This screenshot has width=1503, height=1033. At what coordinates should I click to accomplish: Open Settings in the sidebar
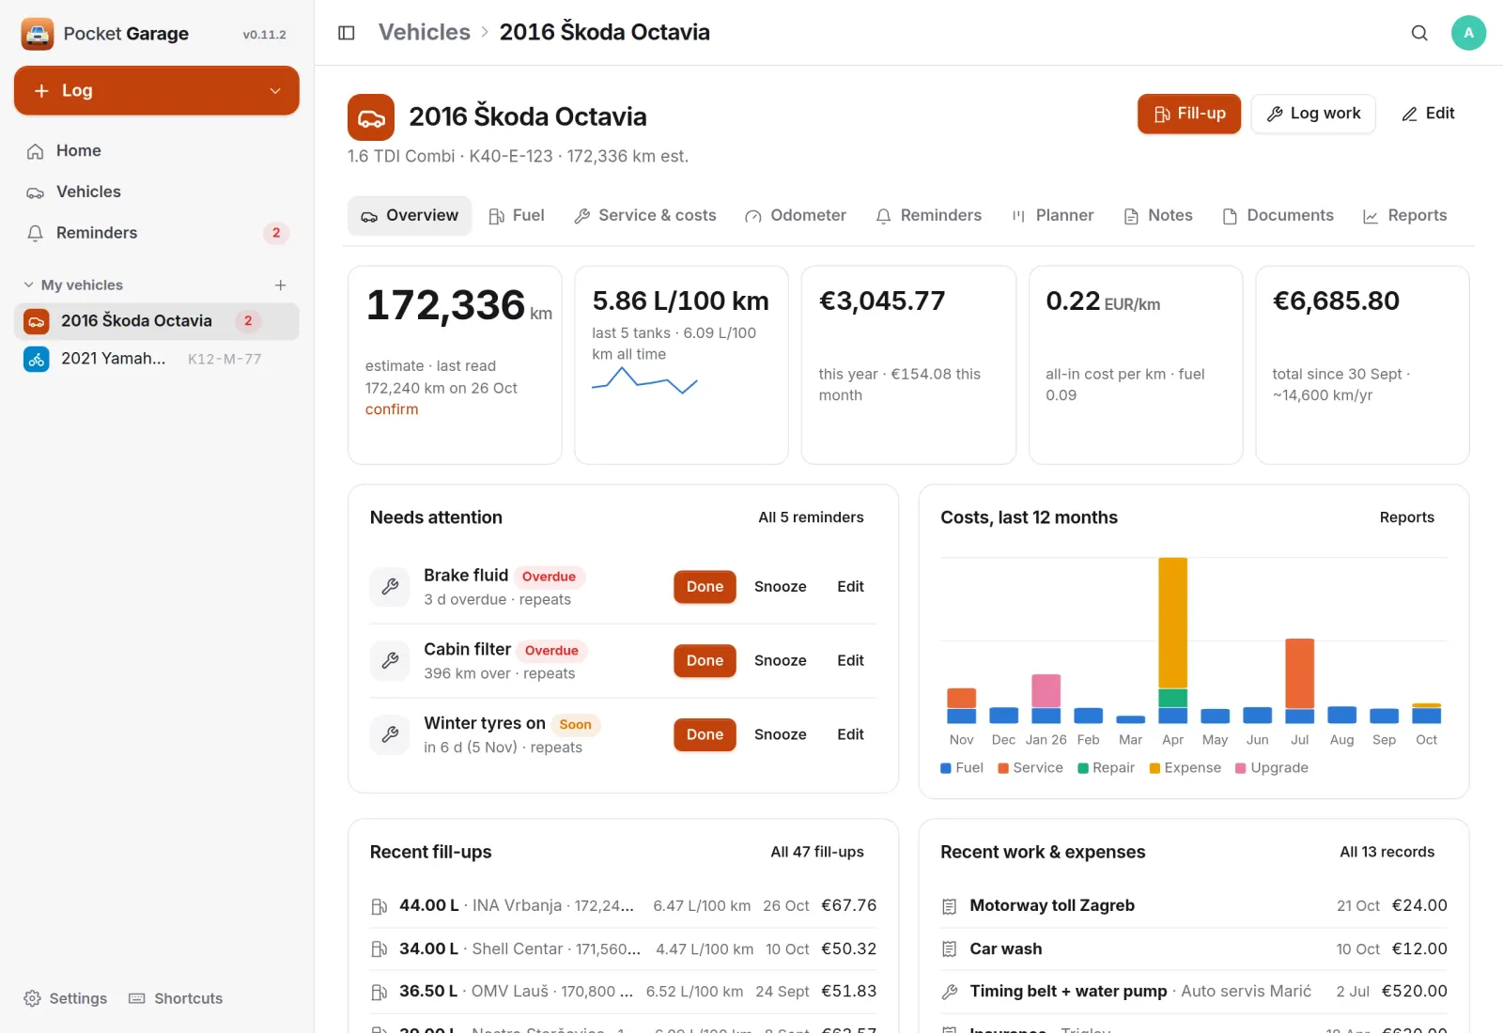pos(65,998)
